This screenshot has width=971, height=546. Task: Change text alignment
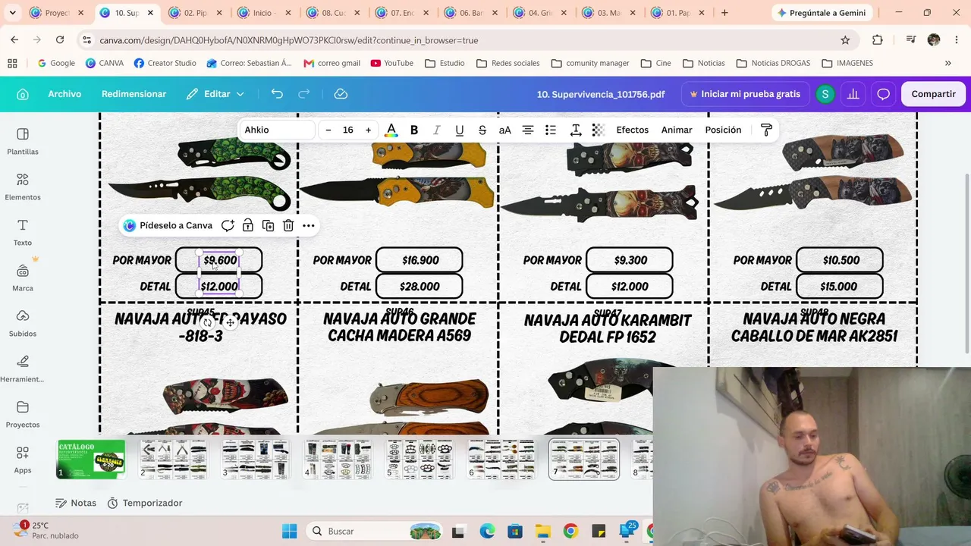pyautogui.click(x=528, y=130)
